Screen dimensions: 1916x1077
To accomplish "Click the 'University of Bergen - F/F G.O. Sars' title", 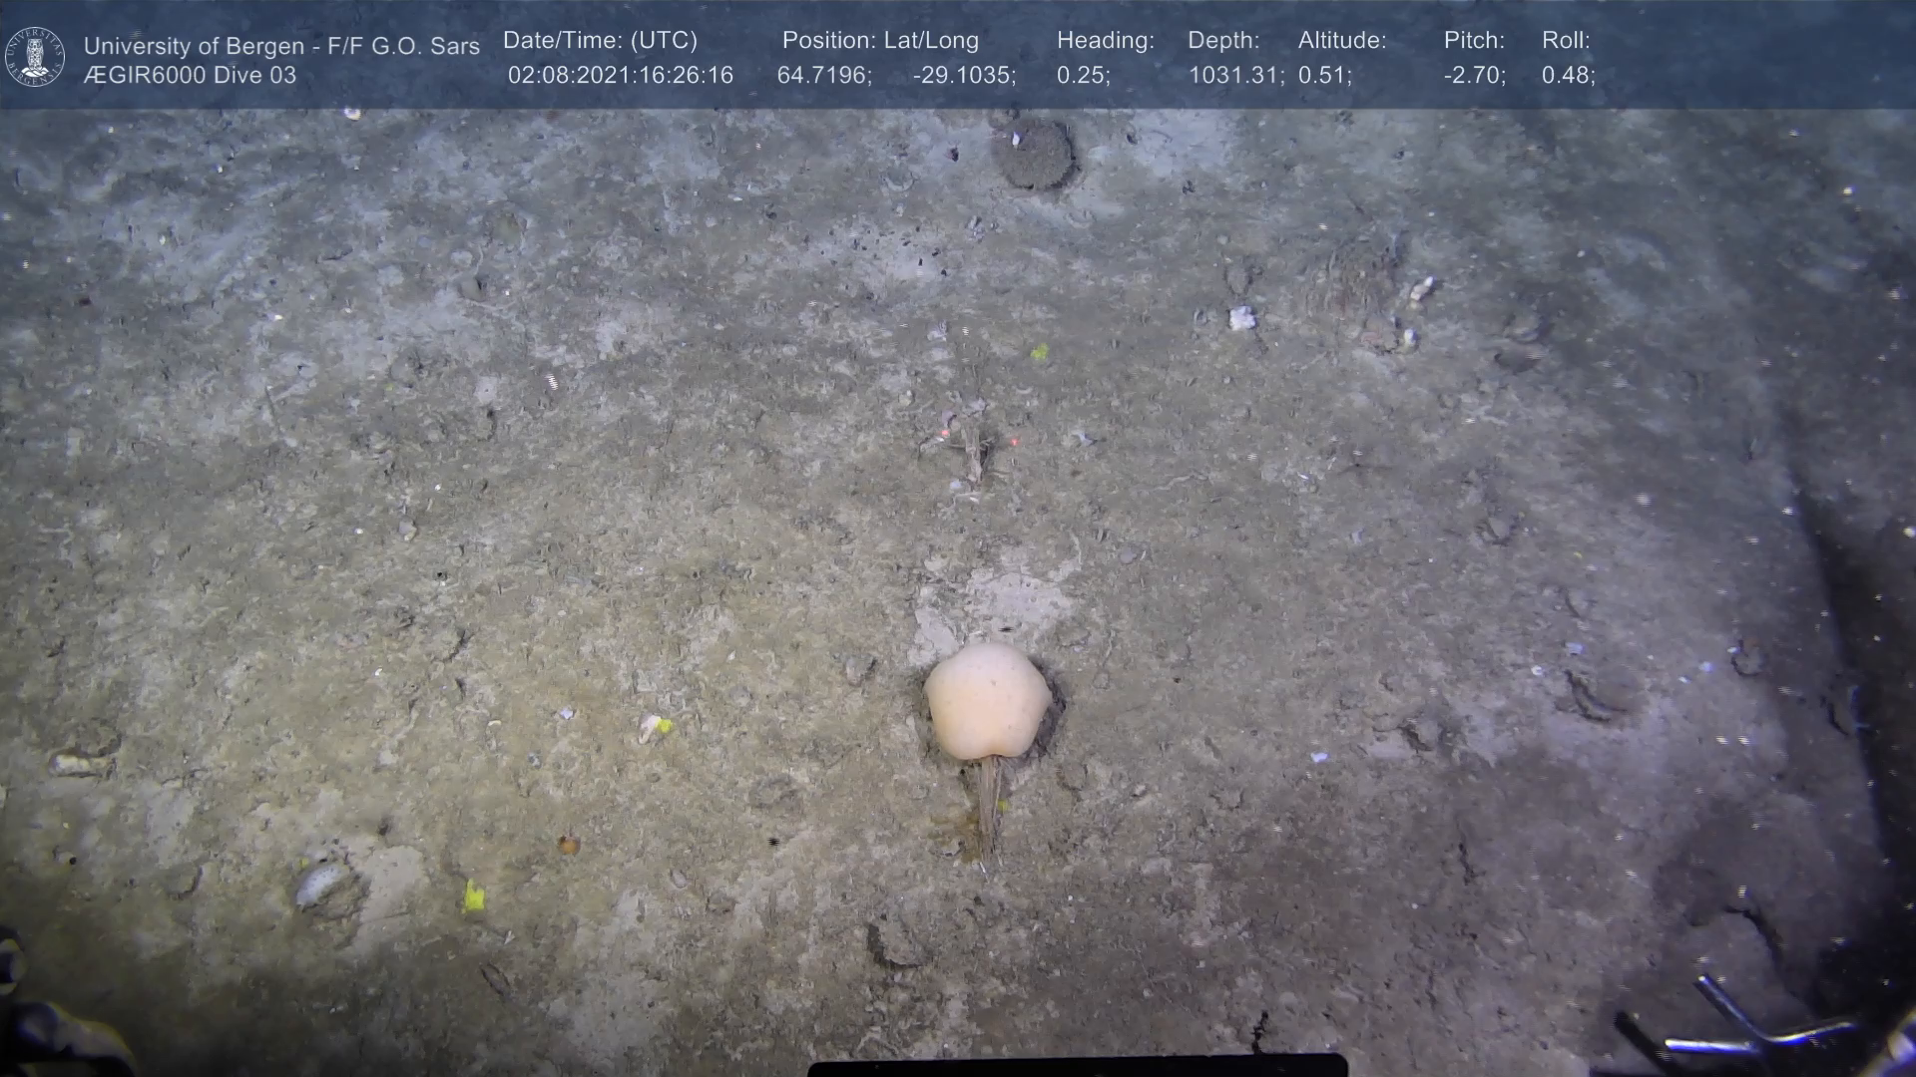I will tap(281, 46).
